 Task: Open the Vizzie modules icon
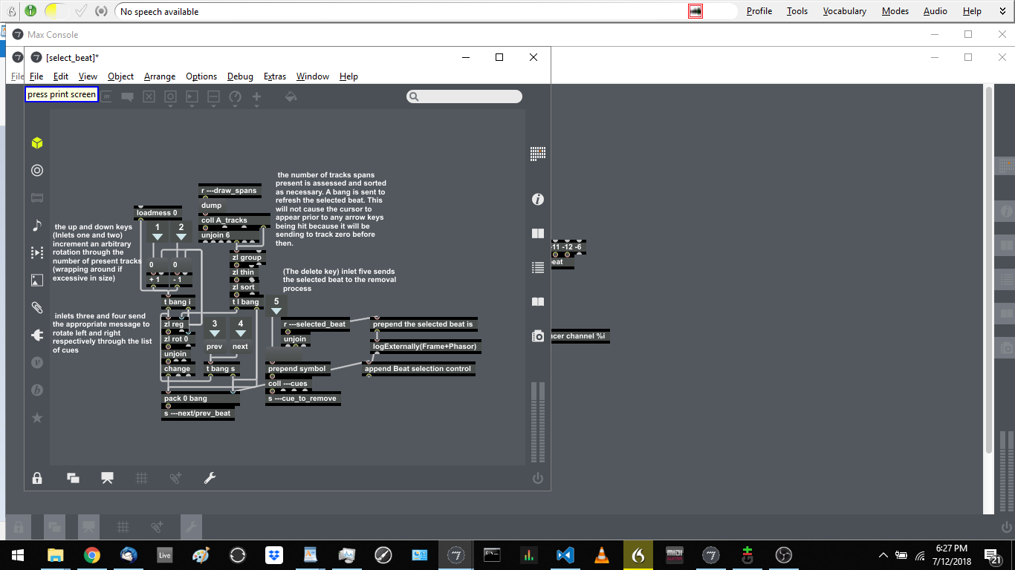pos(37,363)
